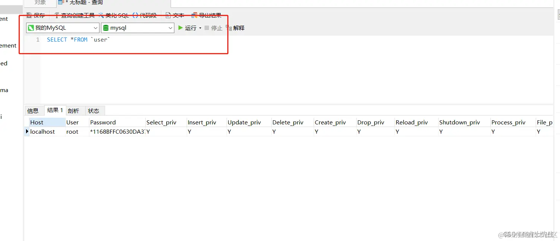
Task: Click Beautify SQL (美化 SQL)
Action: [x=114, y=16]
